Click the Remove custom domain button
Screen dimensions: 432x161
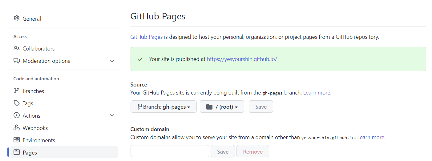point(253,151)
